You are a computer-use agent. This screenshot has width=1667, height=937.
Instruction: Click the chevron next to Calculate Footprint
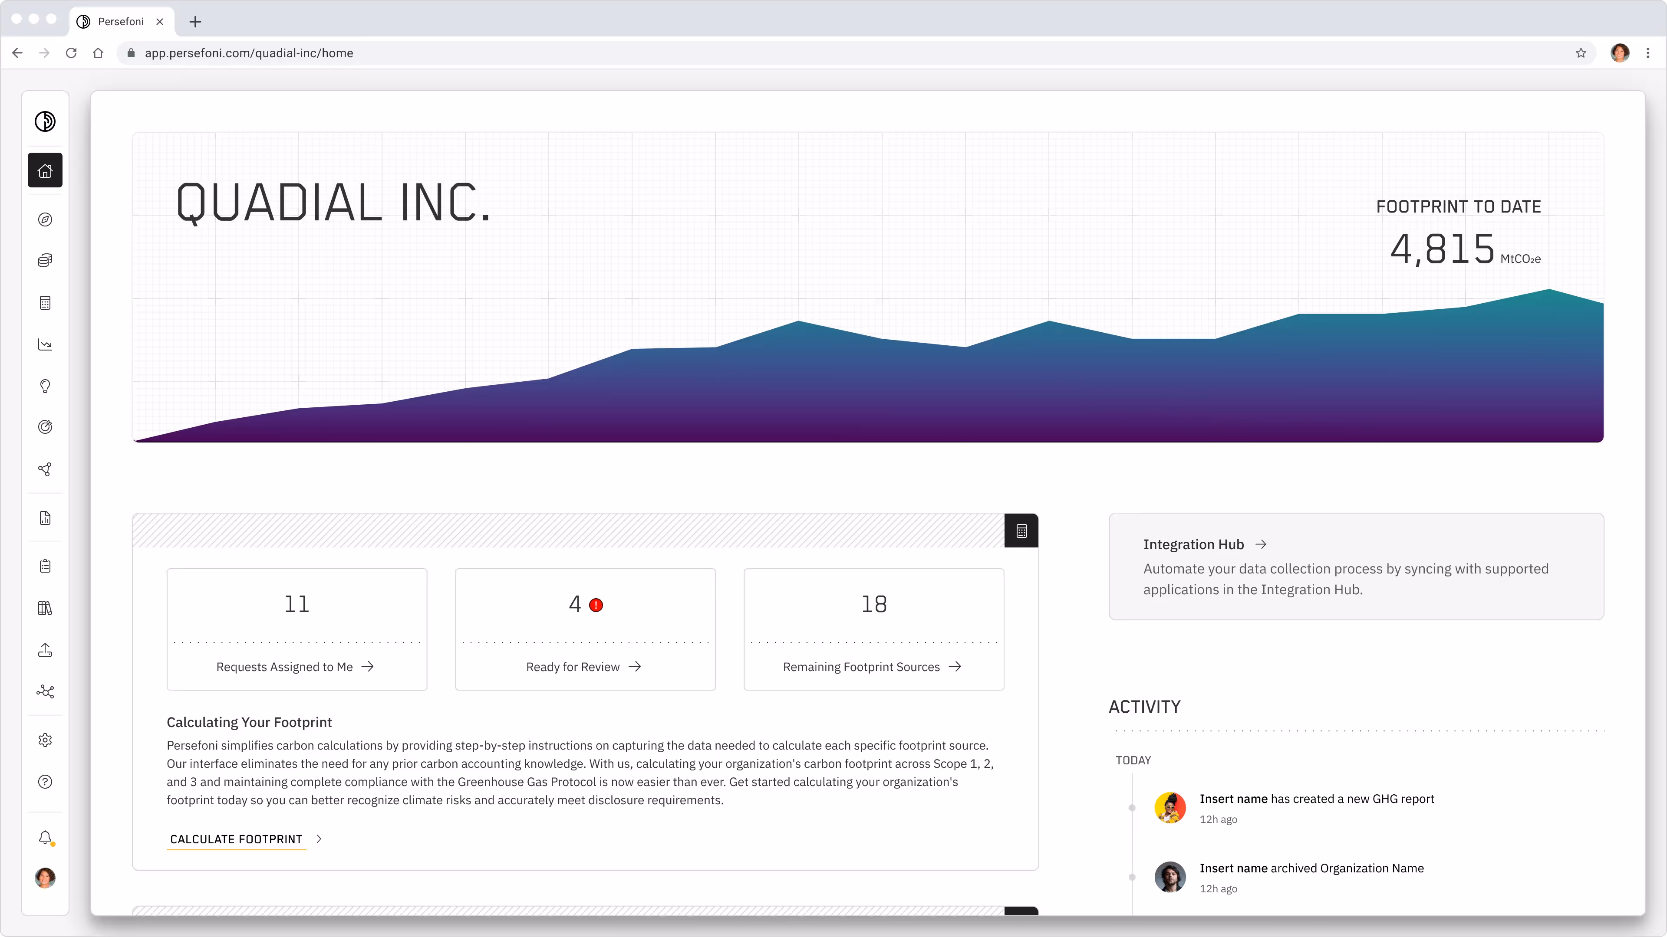pyautogui.click(x=319, y=839)
